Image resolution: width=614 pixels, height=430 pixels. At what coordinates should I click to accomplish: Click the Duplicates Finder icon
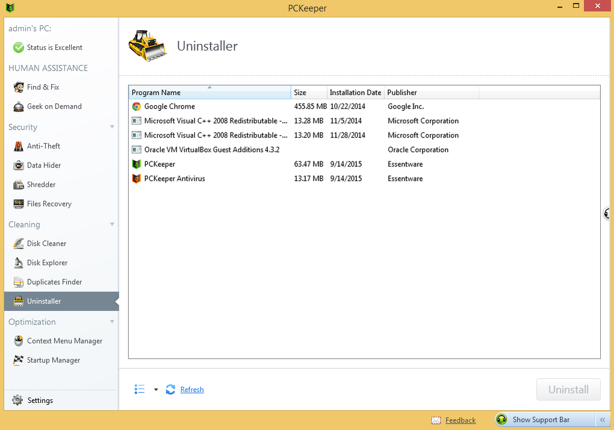(x=19, y=282)
